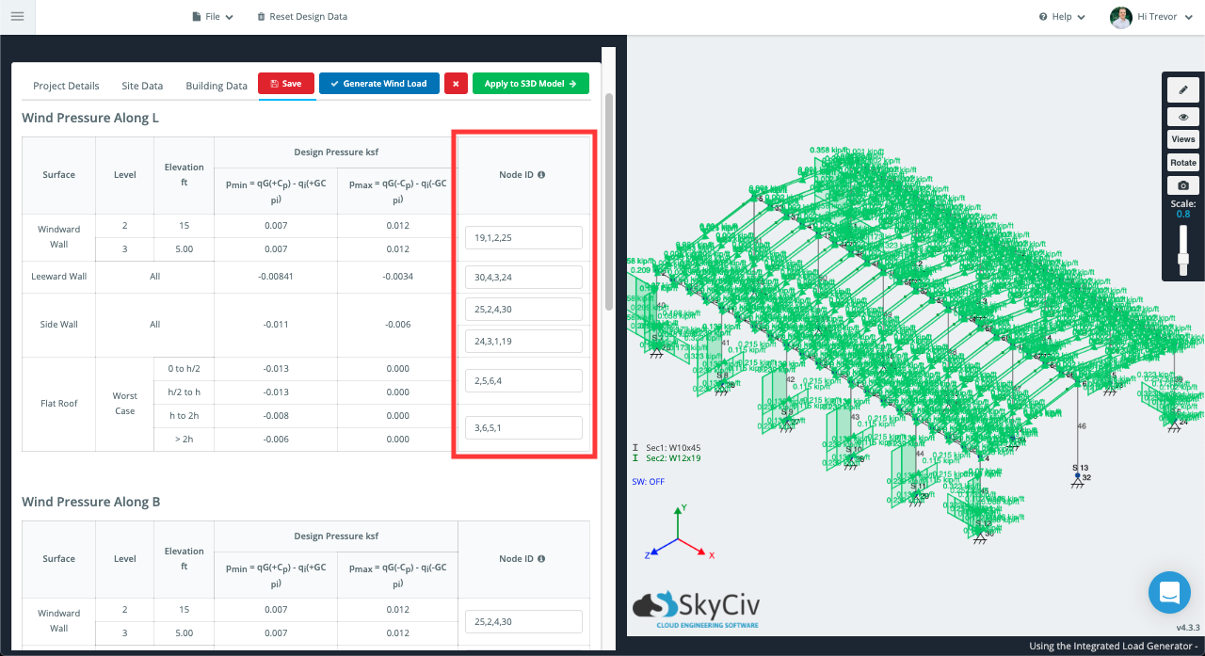Click the red X close button

456,83
